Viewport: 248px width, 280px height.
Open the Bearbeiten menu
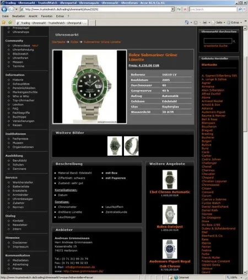(18, 16)
